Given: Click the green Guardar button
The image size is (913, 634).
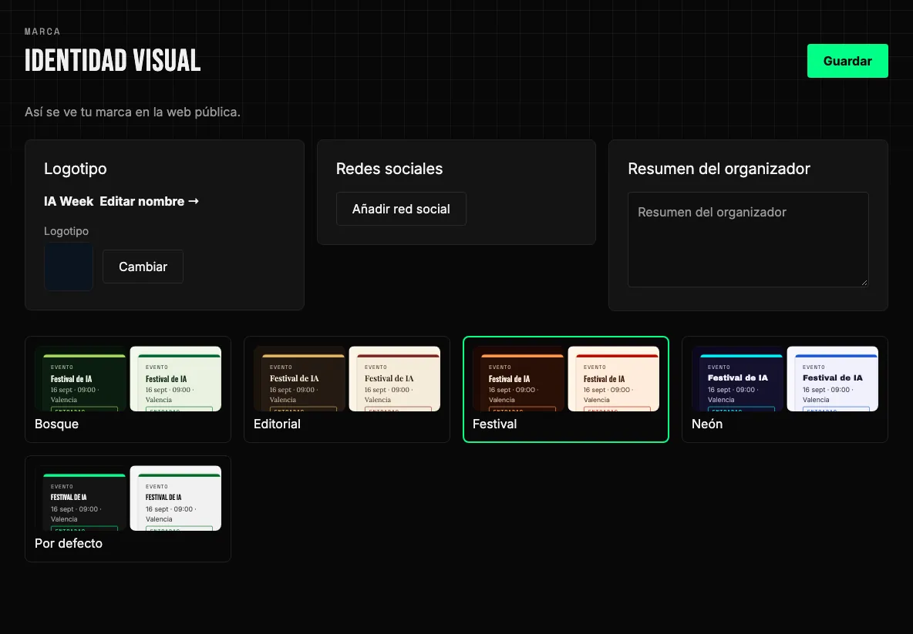Looking at the screenshot, I should (847, 61).
